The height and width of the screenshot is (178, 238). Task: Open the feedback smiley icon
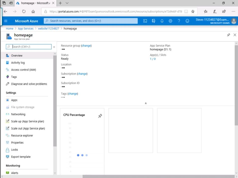[x=187, y=21]
